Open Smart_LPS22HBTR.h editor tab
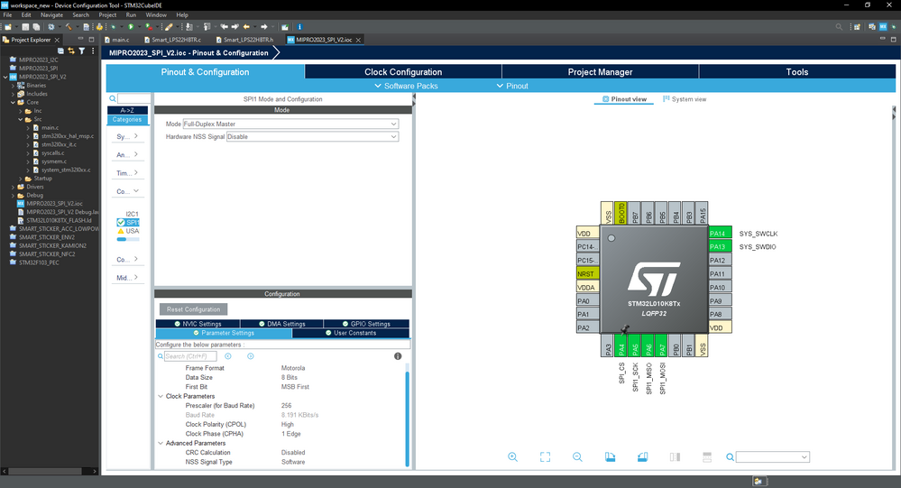 (x=244, y=40)
